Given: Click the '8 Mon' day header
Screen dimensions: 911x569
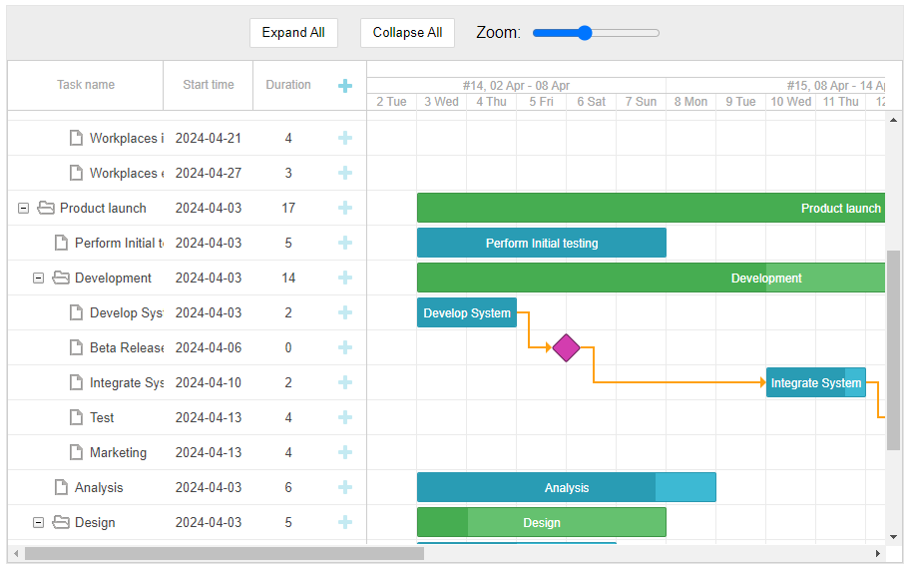Looking at the screenshot, I should point(690,101).
